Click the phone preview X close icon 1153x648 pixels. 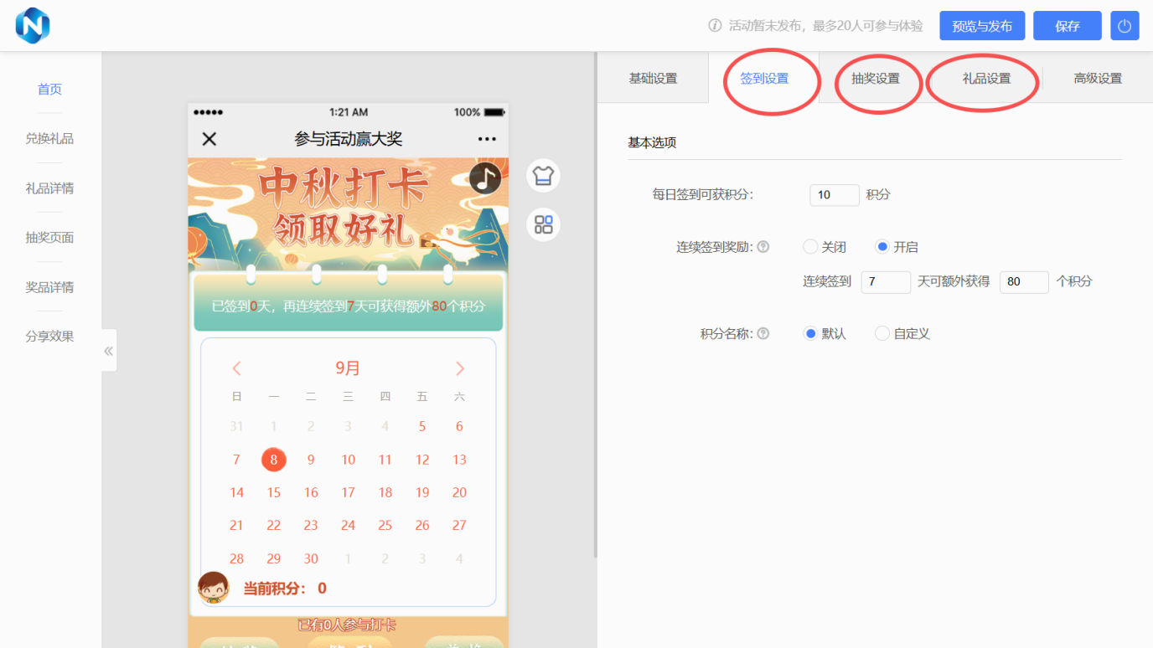click(x=209, y=139)
